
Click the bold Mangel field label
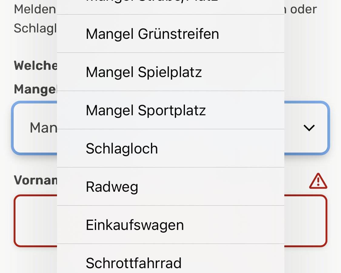coord(35,89)
